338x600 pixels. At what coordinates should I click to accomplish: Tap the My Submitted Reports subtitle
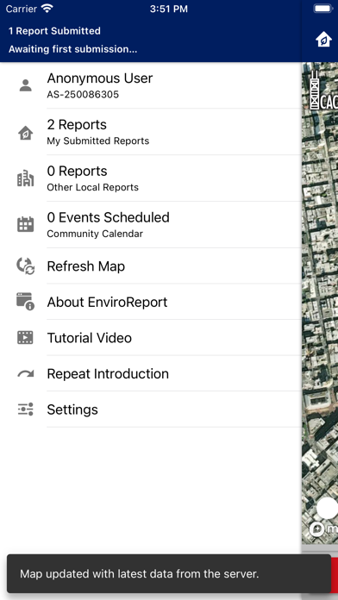(x=98, y=141)
